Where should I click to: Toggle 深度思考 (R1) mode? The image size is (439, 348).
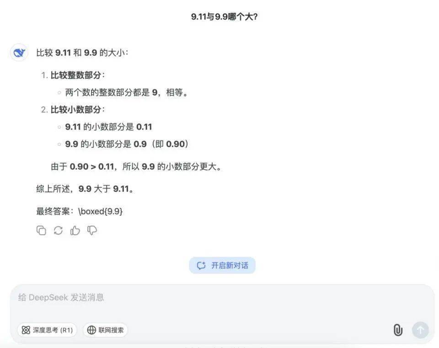(47, 330)
